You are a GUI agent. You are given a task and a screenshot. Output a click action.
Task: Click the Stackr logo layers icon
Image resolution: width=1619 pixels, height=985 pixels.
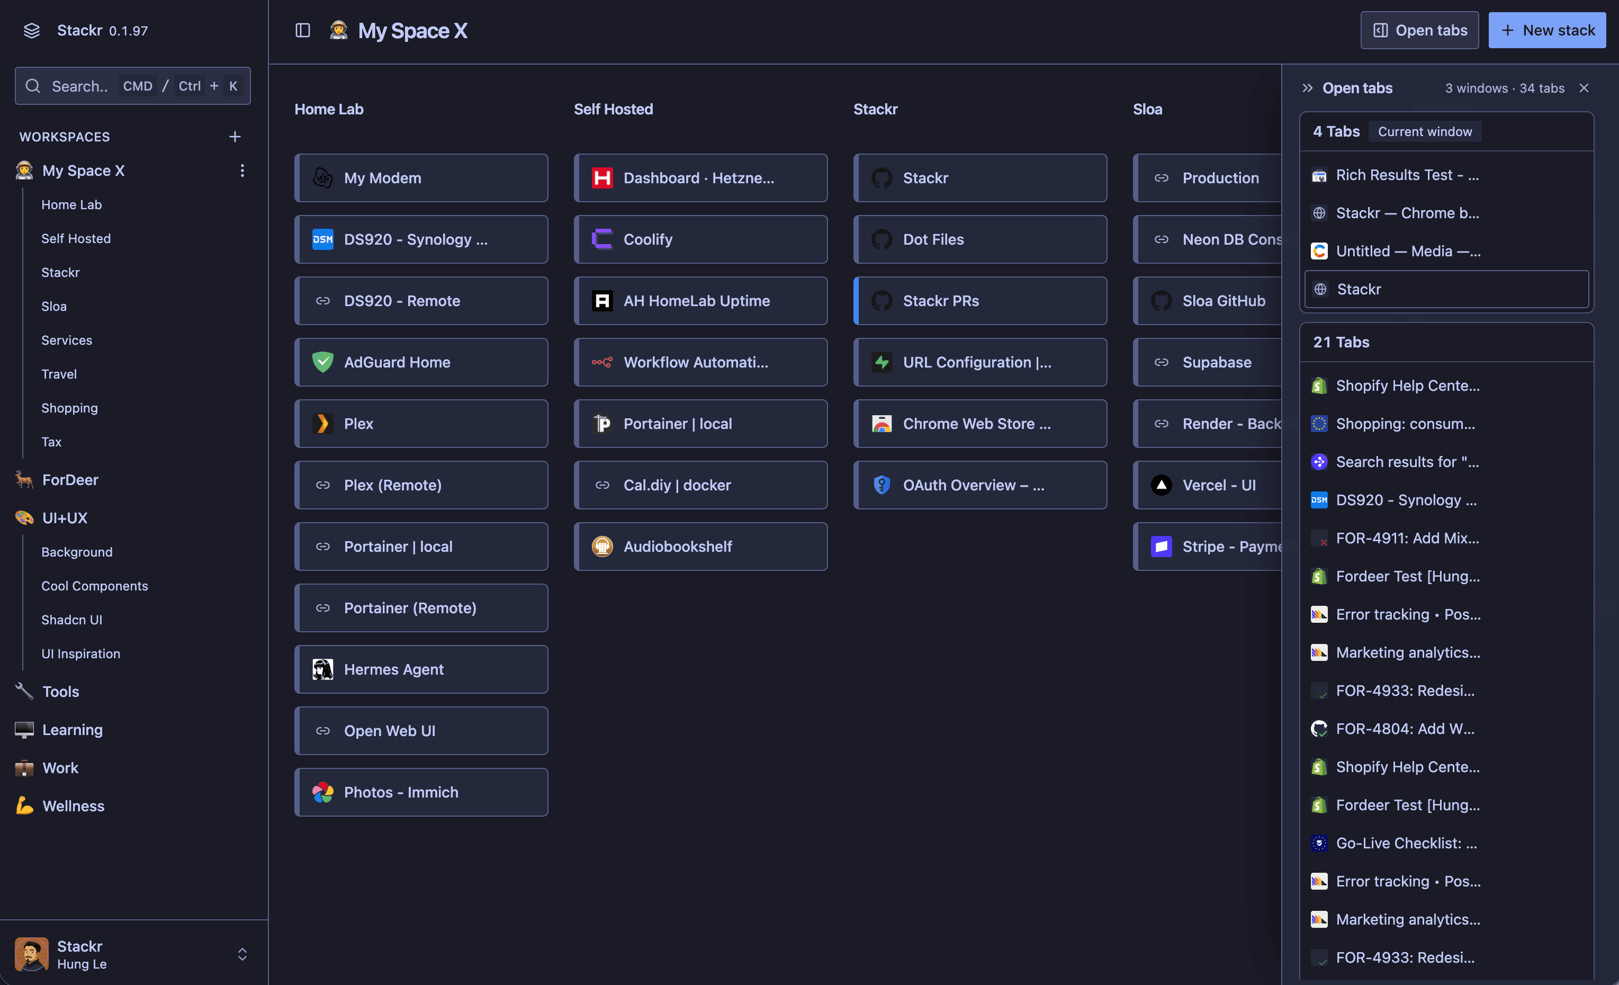32,30
